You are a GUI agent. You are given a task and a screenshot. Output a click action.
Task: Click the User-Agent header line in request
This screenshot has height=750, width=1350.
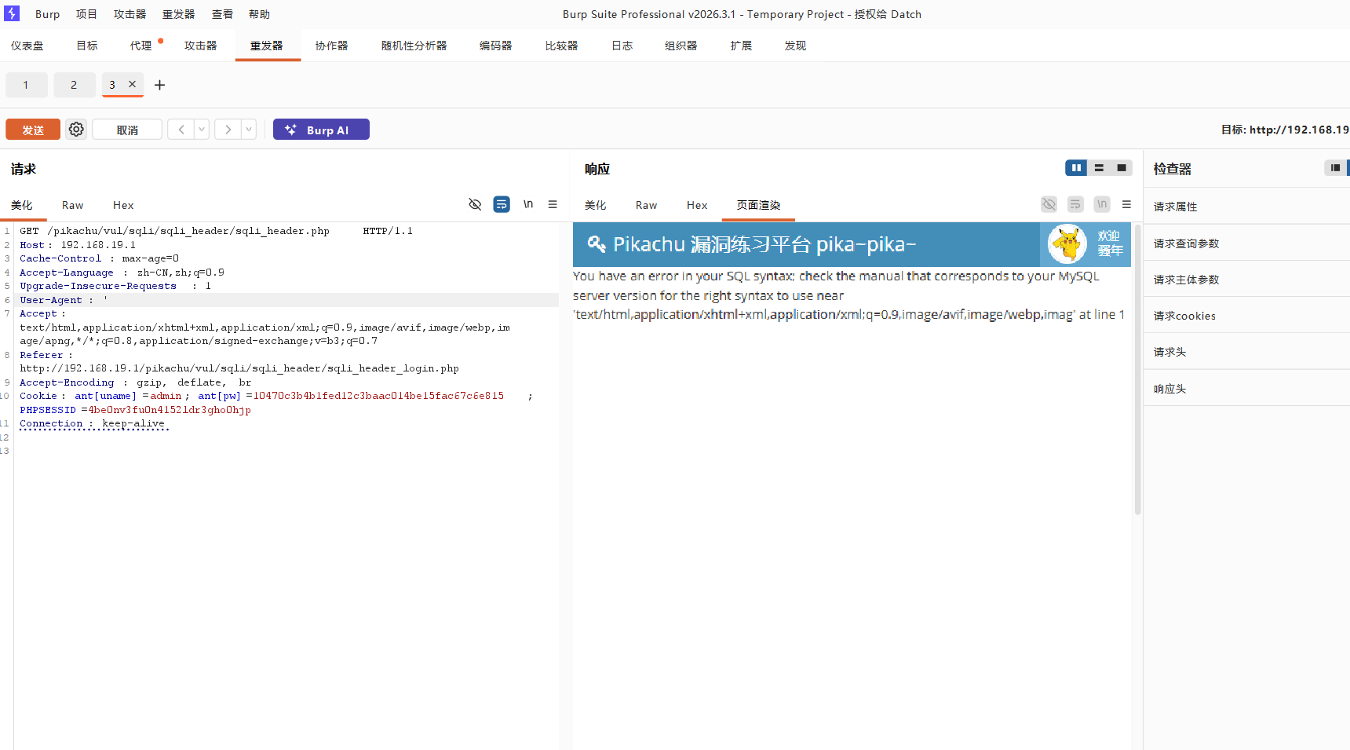286,300
